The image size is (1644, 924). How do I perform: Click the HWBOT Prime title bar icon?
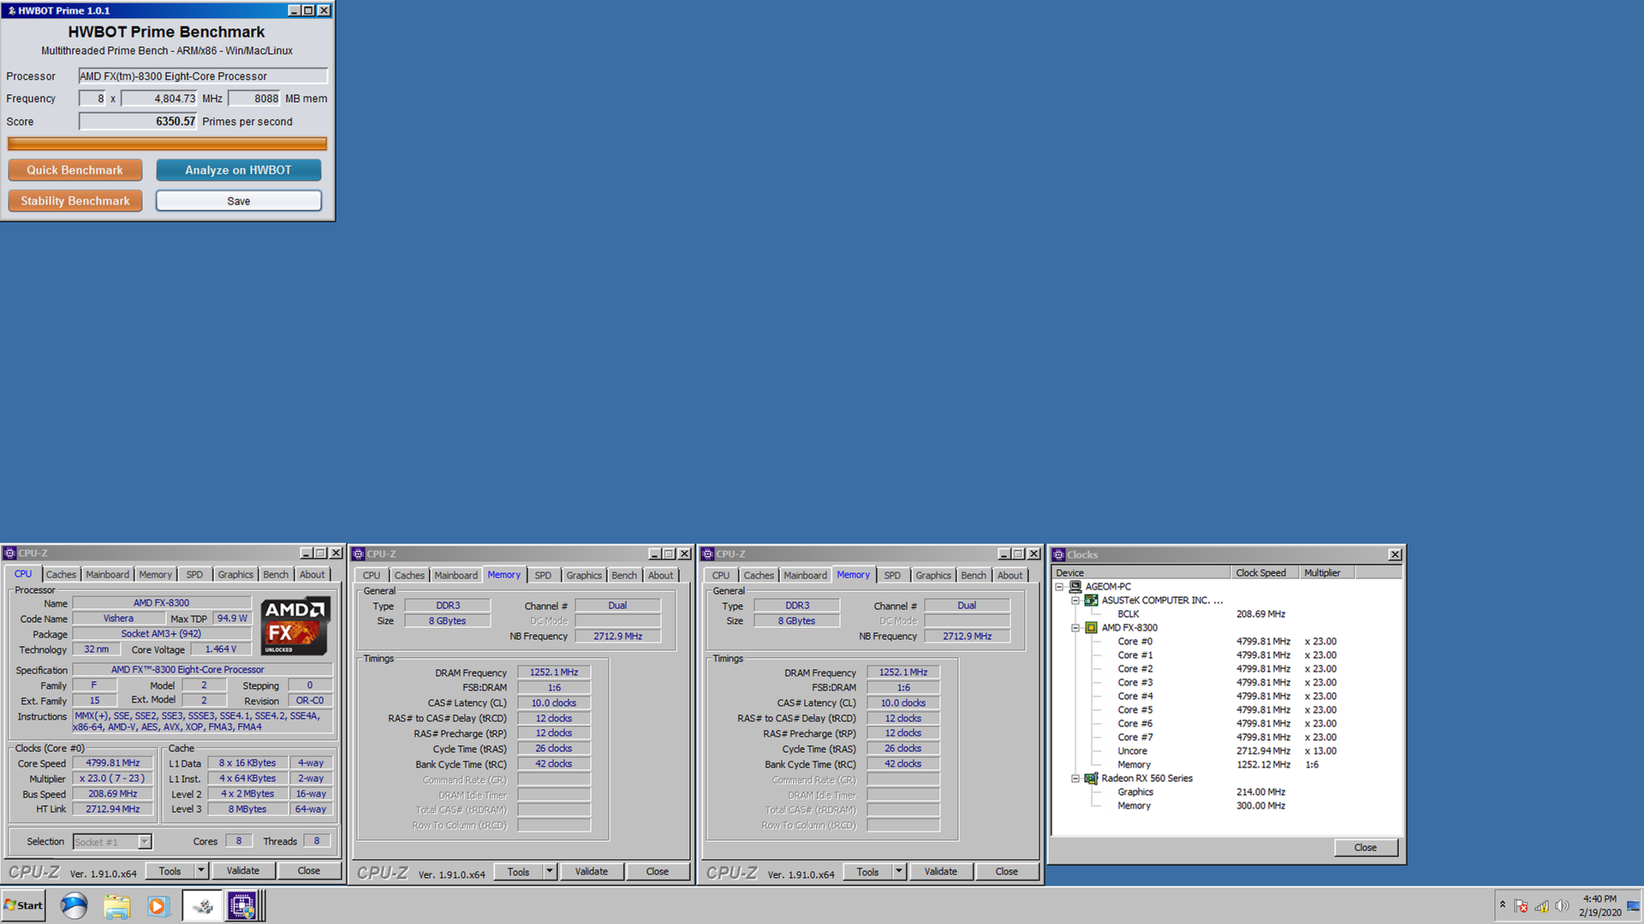pyautogui.click(x=11, y=10)
